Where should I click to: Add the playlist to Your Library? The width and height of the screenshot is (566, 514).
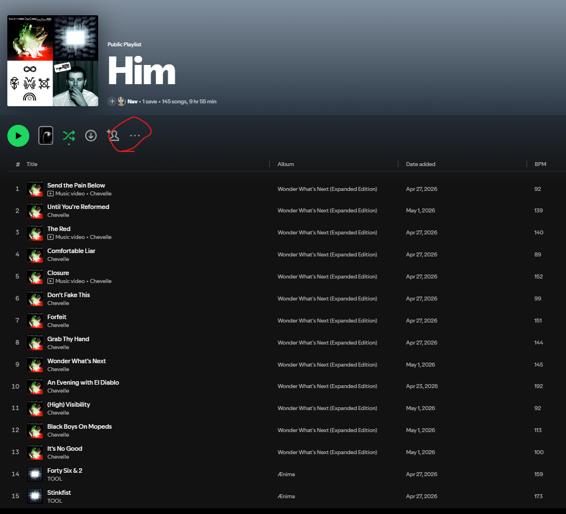tap(112, 102)
